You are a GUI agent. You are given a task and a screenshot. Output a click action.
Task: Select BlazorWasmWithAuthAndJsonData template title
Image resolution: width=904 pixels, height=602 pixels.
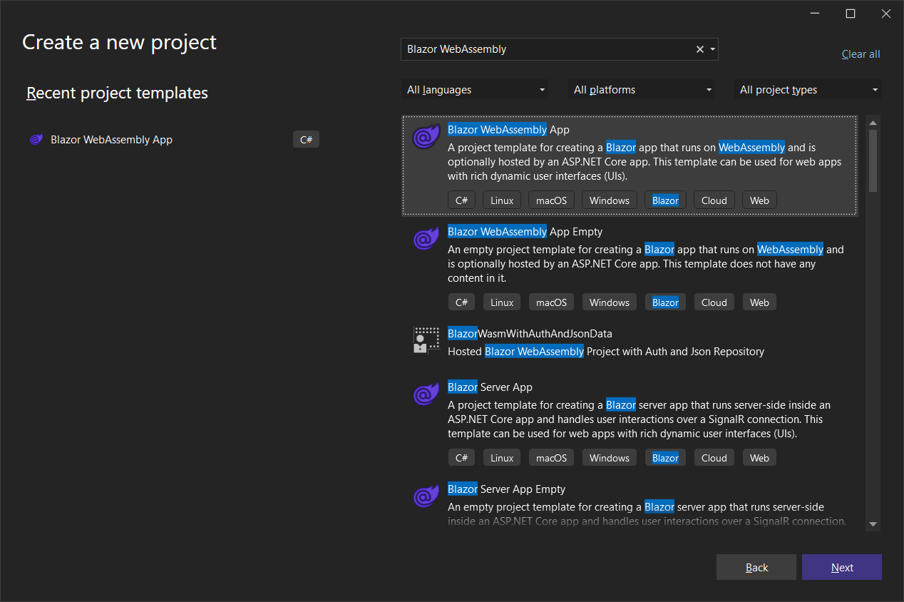(530, 334)
